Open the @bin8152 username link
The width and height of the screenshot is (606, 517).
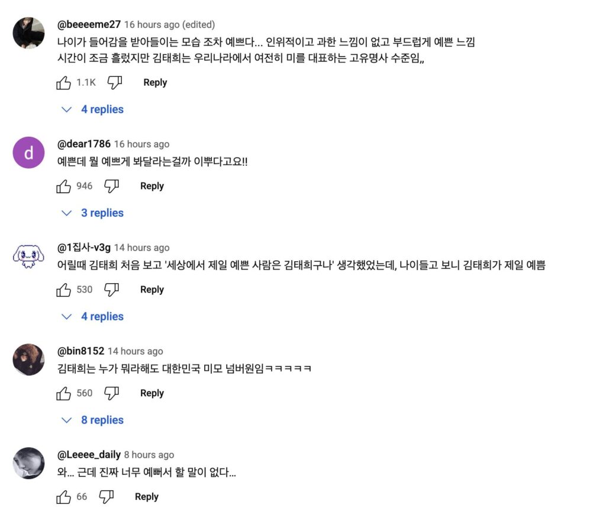pos(80,351)
